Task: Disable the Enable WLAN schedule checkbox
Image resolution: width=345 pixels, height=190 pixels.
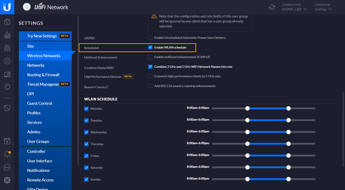Action: 150,47
